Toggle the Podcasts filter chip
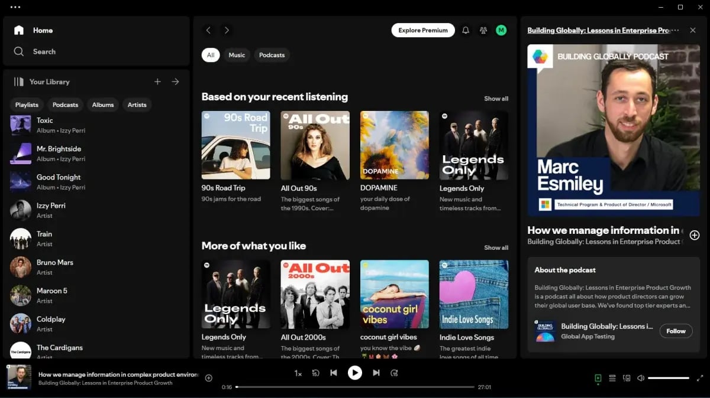Viewport: 710px width, 398px height. point(272,55)
